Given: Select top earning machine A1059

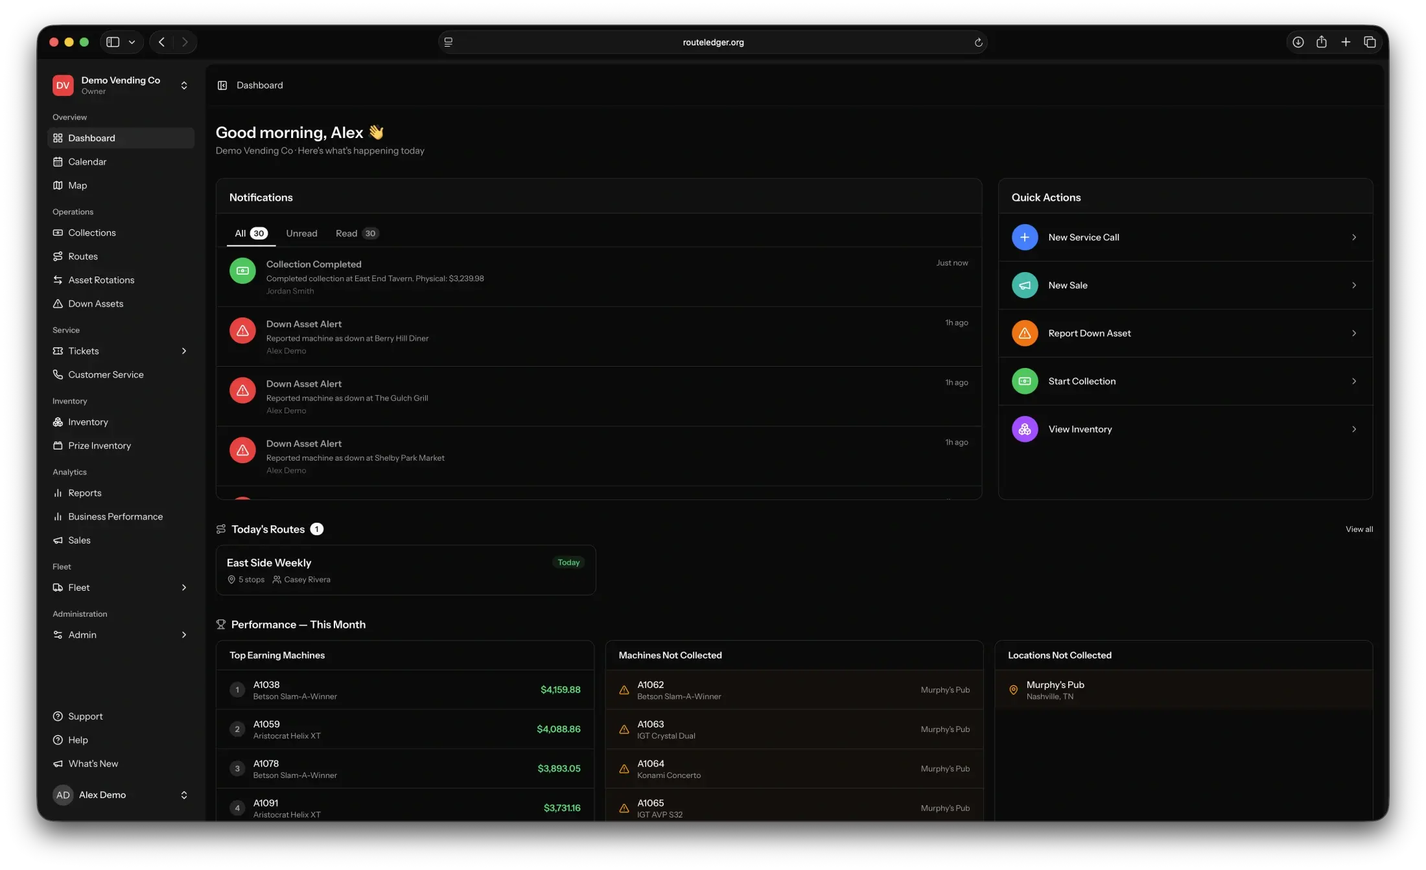Looking at the screenshot, I should 405,729.
